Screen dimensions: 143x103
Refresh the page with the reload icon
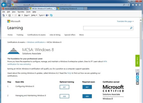(x=128, y=5)
